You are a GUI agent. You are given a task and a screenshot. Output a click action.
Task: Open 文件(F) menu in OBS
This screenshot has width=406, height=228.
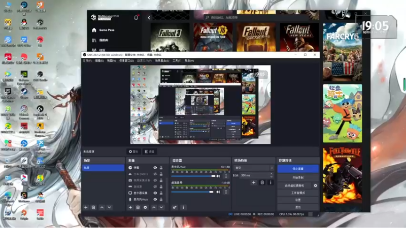pos(87,61)
